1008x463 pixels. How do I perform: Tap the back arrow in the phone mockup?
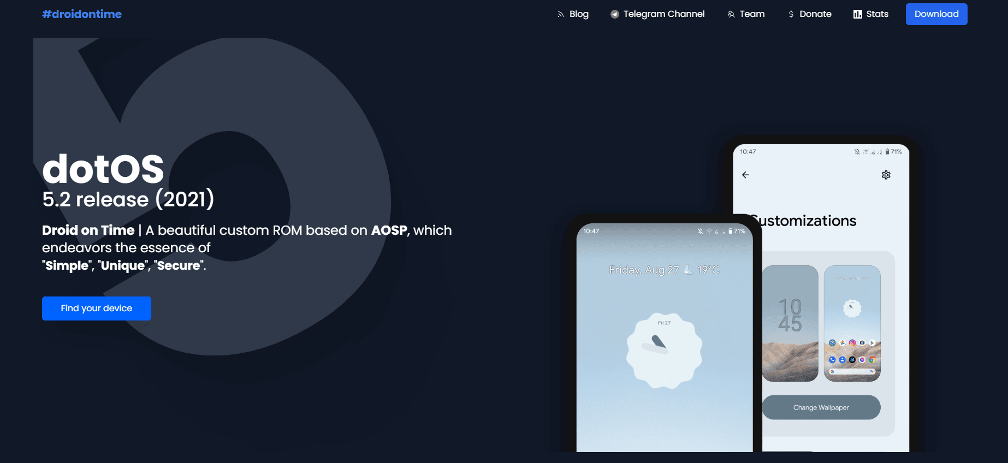click(745, 175)
